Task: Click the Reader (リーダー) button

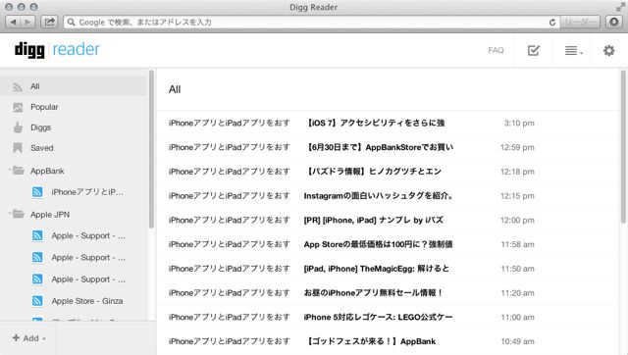Action: coord(580,22)
